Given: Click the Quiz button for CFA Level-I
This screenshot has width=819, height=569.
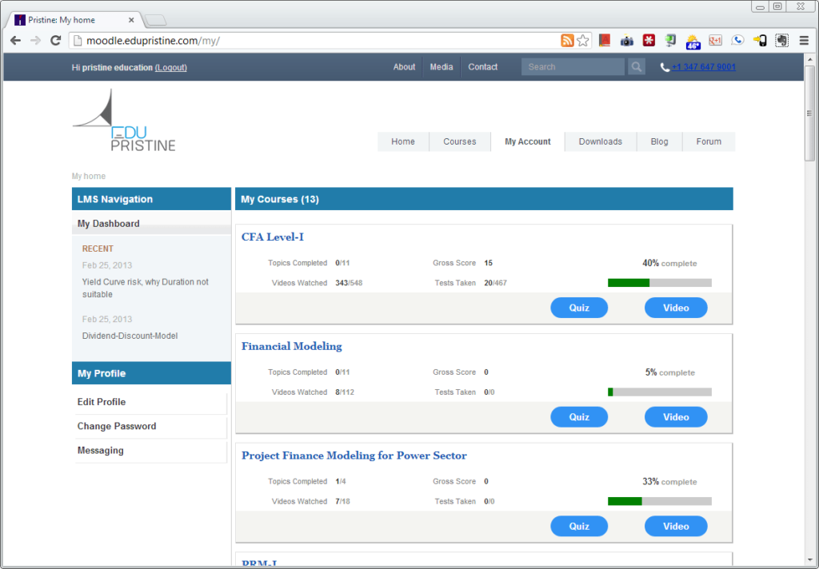Looking at the screenshot, I should 578,308.
